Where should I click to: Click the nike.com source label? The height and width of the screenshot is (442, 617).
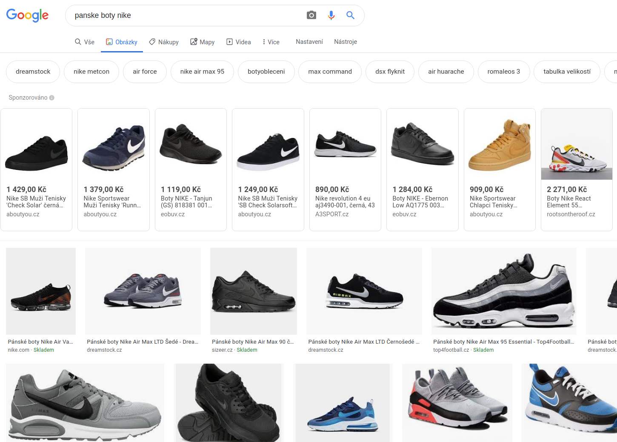click(19, 350)
